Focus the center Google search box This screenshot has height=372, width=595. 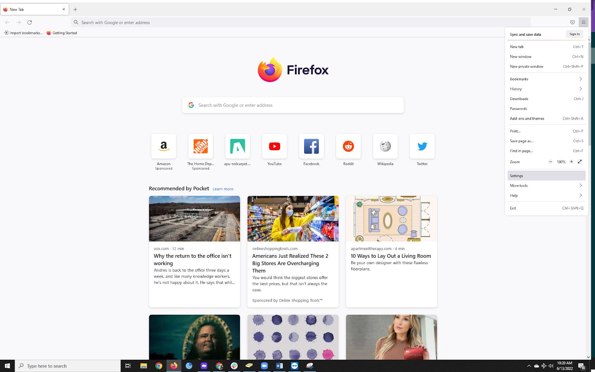tap(293, 105)
